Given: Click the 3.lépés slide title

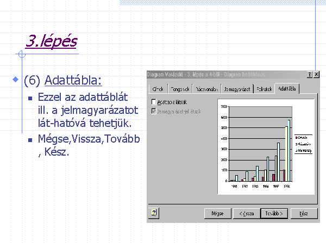Looking at the screenshot, I should [51, 41].
